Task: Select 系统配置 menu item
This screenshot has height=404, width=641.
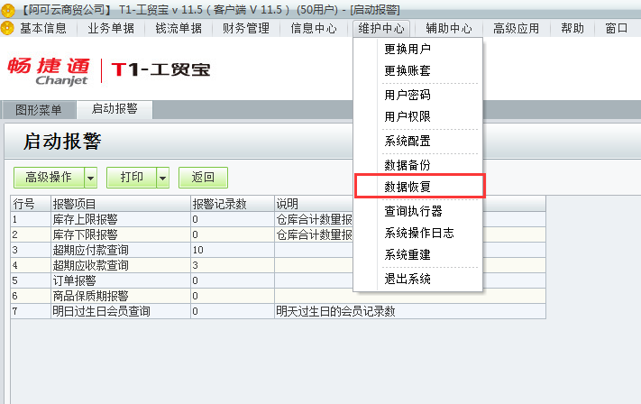Action: point(407,141)
